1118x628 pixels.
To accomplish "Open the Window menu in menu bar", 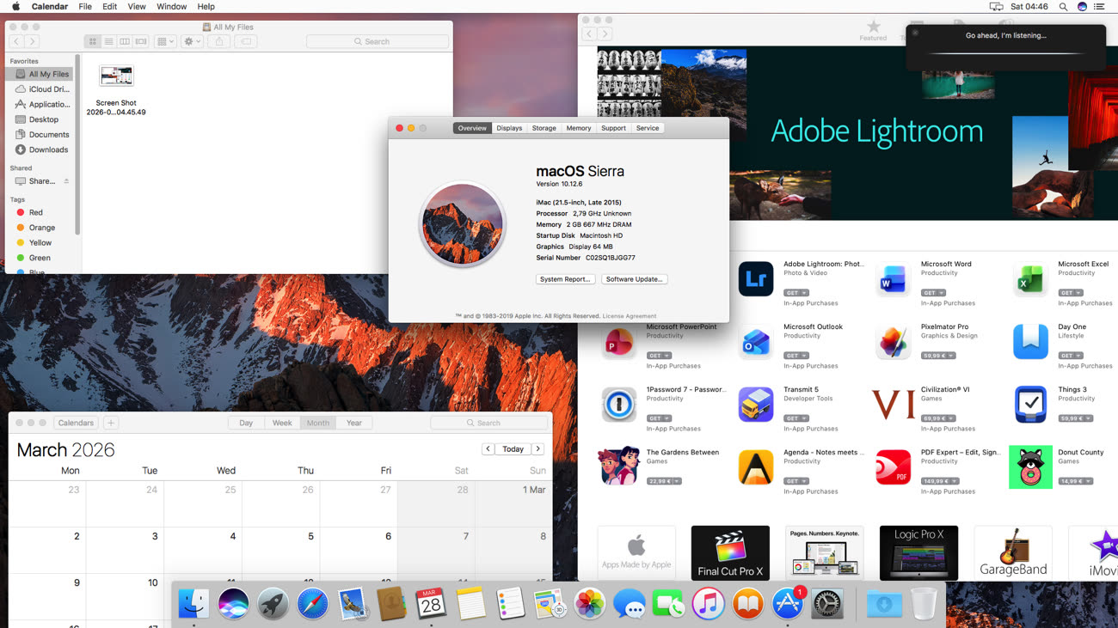I will pyautogui.click(x=171, y=7).
